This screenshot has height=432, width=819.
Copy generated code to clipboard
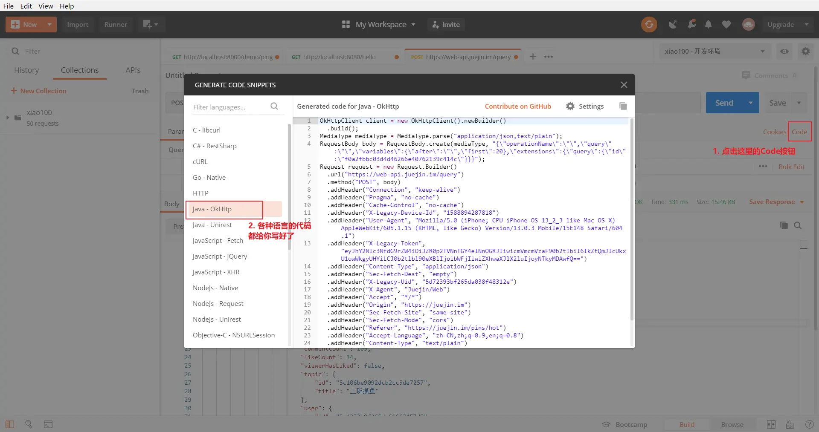coord(623,106)
